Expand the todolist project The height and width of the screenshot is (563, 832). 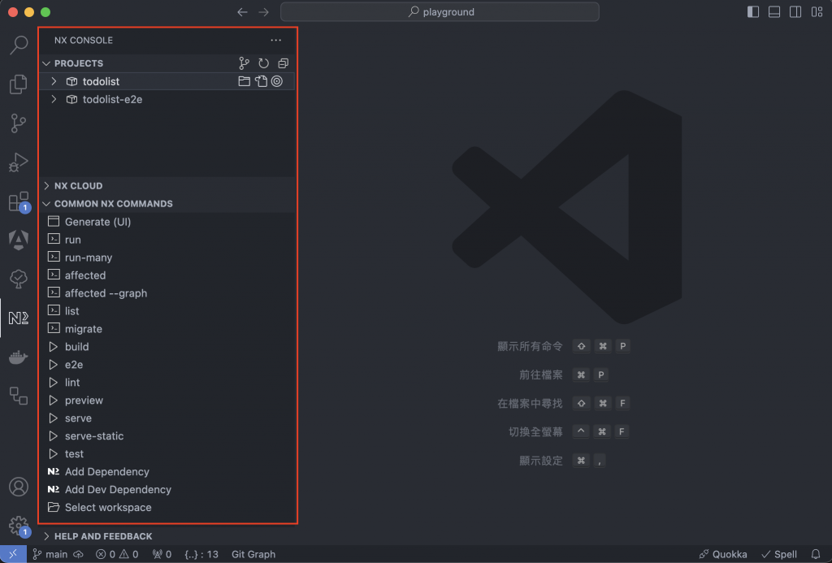pos(54,81)
